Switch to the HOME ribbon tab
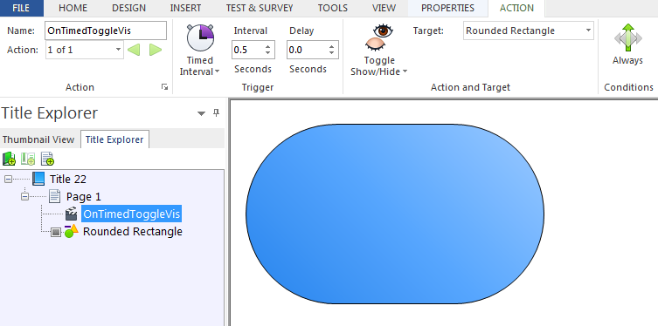The width and height of the screenshot is (658, 326). [73, 8]
